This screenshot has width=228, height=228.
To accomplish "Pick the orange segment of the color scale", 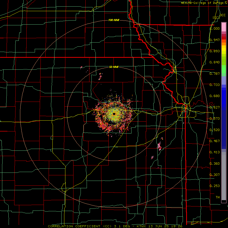I will pyautogui.click(x=224, y=44).
